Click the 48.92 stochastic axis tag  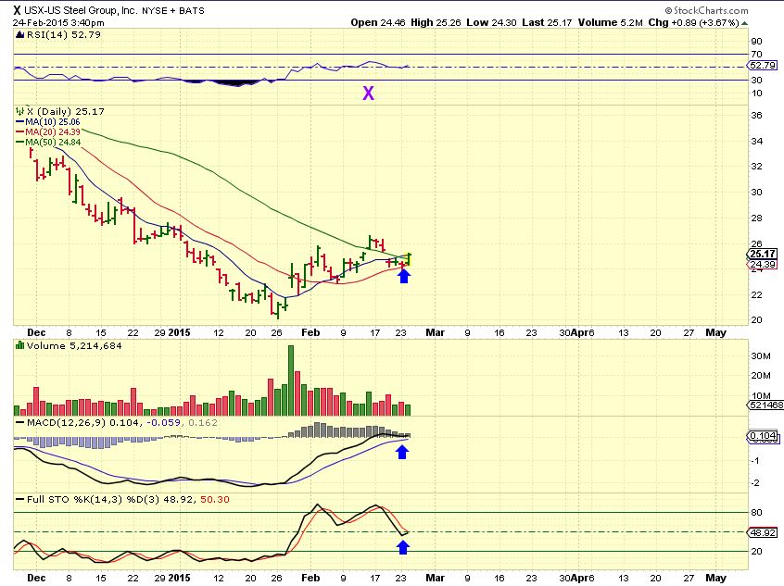coord(763,532)
